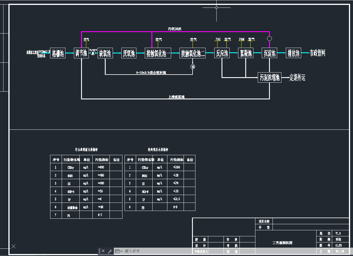This screenshot has width=353, height=256.
Task: Select the 厌氧池 process box
Action: point(129,53)
